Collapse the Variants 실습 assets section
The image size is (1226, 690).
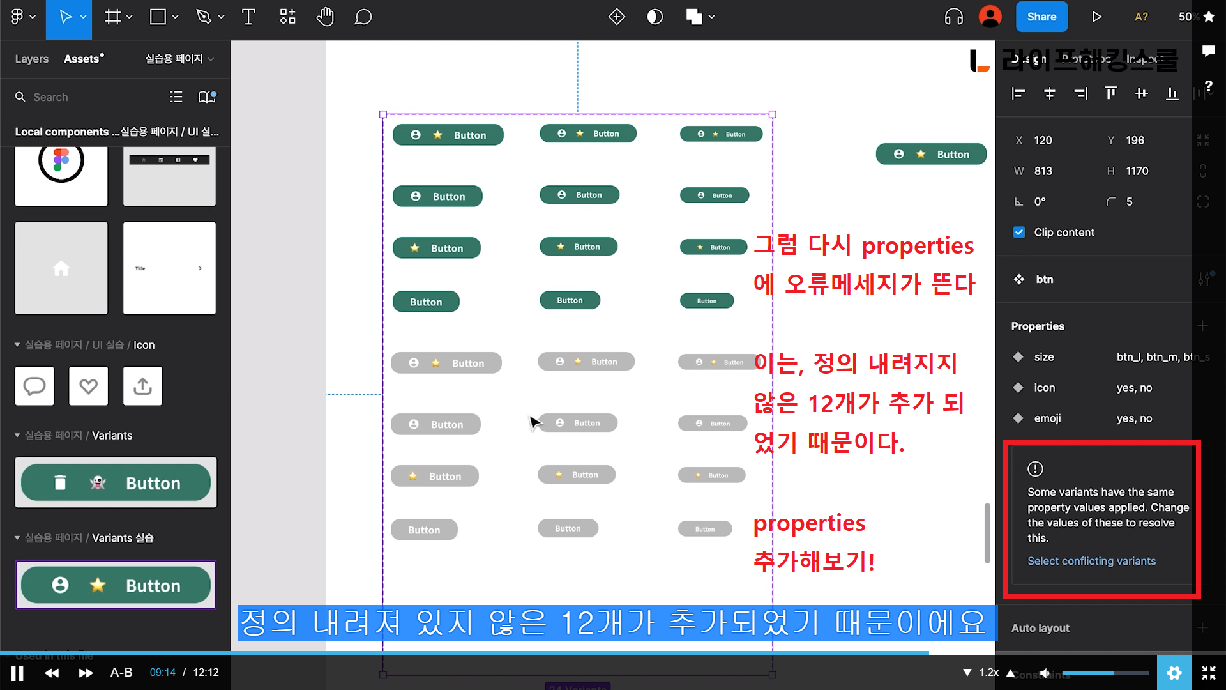click(17, 538)
